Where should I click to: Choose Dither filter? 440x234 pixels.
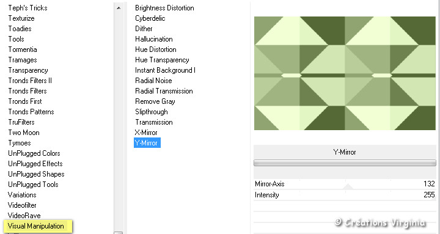coord(144,29)
